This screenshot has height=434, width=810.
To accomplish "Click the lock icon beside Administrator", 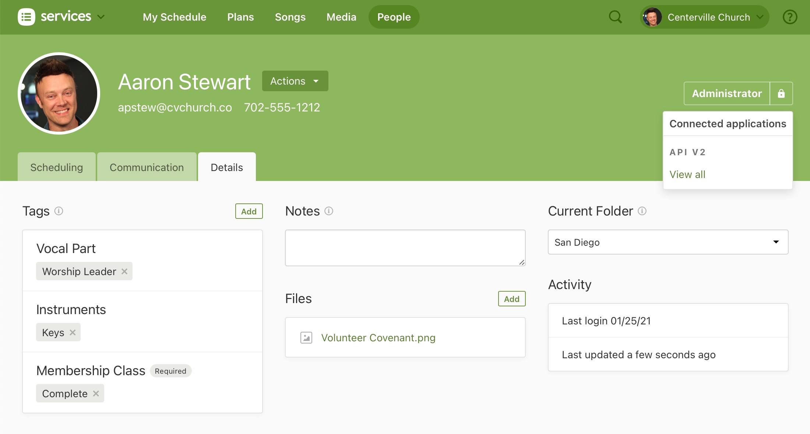I will click(781, 93).
